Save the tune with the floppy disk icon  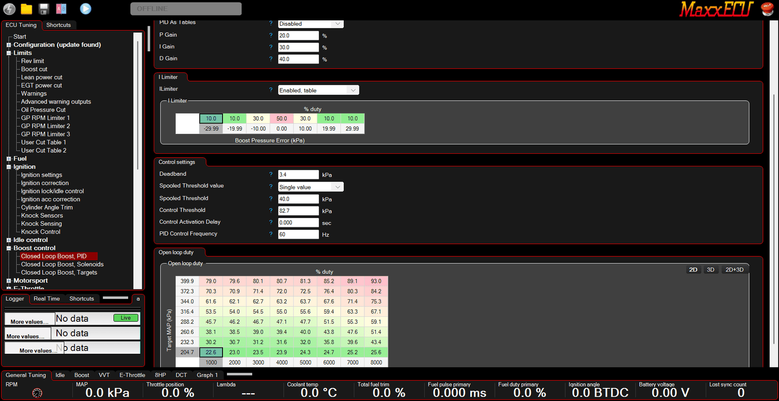[44, 9]
